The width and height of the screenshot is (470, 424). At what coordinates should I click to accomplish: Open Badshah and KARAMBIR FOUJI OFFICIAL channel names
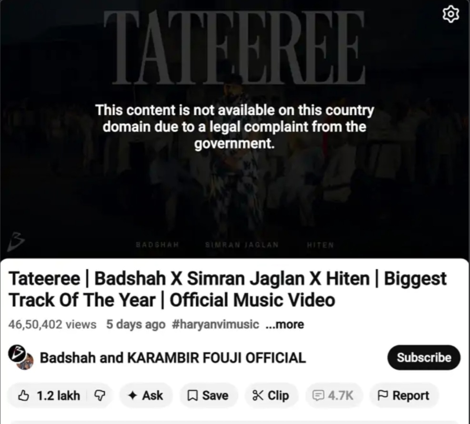tap(173, 357)
